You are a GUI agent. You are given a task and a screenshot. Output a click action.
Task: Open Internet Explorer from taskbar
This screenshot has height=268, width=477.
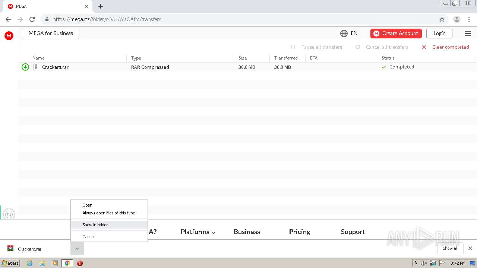pyautogui.click(x=29, y=263)
